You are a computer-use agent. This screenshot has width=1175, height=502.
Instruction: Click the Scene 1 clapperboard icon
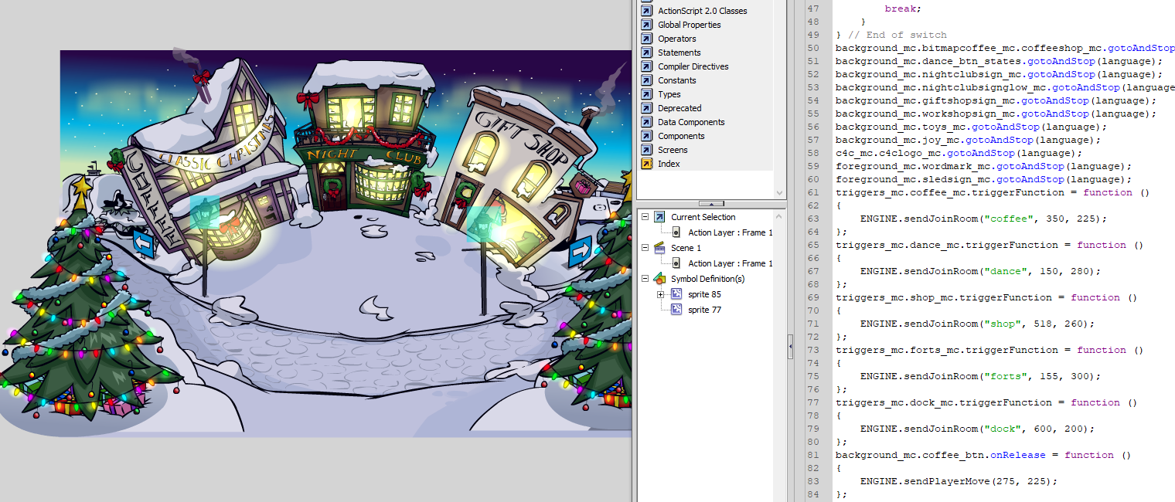pos(659,248)
